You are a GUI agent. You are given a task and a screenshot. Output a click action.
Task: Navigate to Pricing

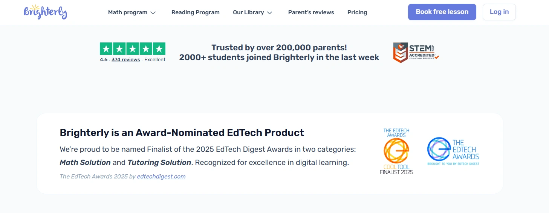(x=357, y=12)
